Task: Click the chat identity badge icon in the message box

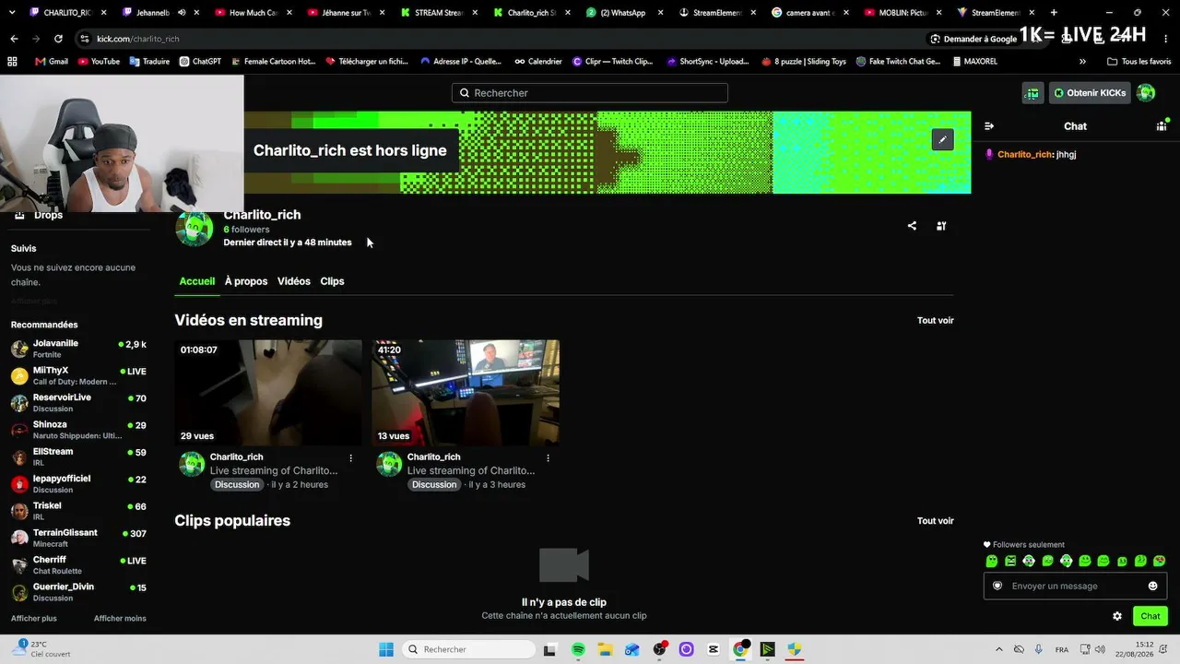Action: tap(997, 586)
